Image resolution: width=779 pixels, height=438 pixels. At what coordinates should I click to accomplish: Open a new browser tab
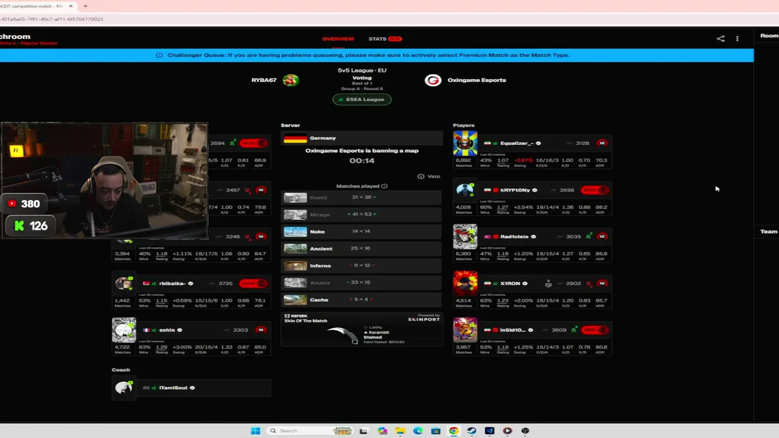(x=85, y=6)
